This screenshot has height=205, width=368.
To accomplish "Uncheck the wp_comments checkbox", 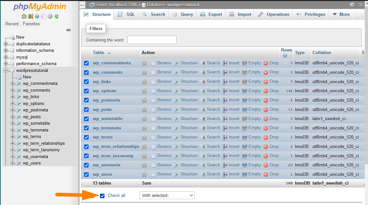I will [86, 73].
